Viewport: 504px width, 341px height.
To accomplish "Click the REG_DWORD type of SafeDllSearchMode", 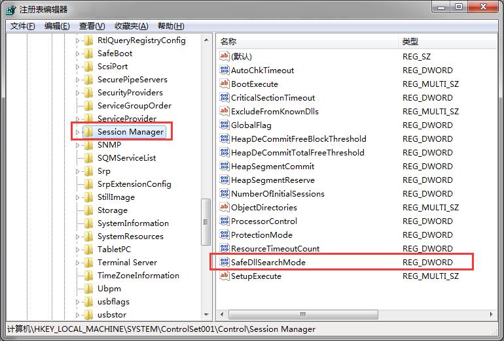I will coord(427,263).
